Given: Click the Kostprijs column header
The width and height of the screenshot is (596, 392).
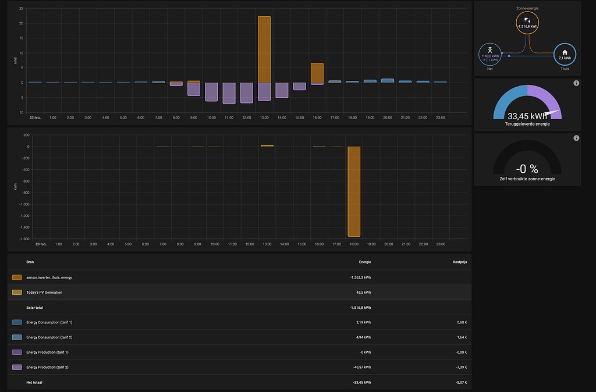Looking at the screenshot, I should click(459, 262).
